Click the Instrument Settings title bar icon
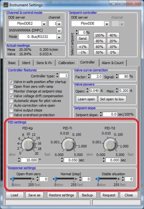The width and height of the screenshot is (144, 209). [x=5, y=5]
